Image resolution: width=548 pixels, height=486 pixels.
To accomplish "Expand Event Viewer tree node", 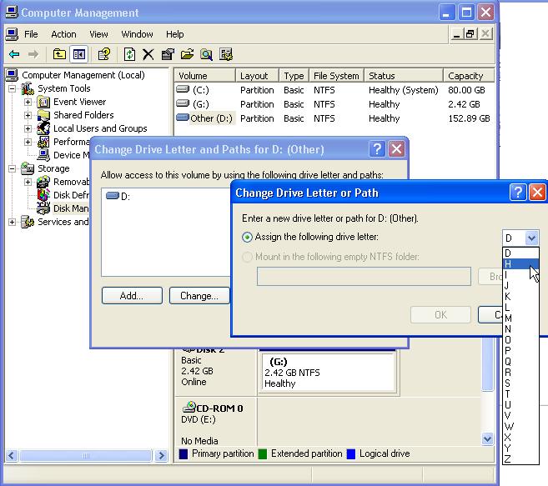I will point(28,102).
